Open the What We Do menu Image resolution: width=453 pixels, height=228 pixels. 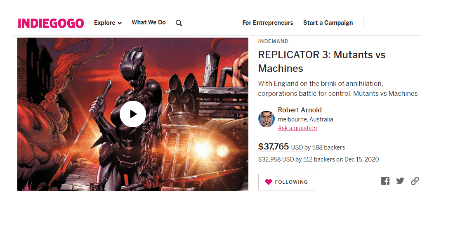click(x=149, y=22)
